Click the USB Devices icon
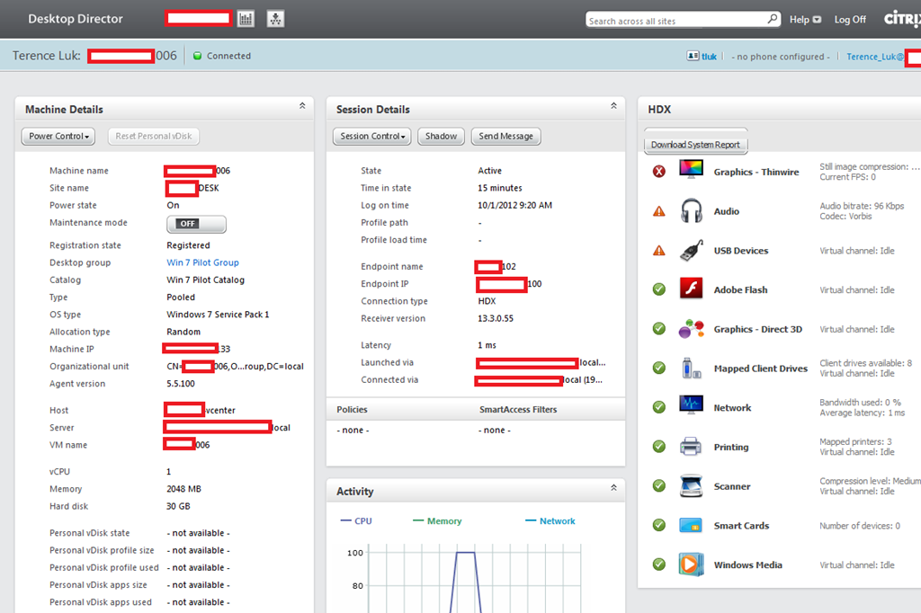The height and width of the screenshot is (613, 921). coord(691,251)
